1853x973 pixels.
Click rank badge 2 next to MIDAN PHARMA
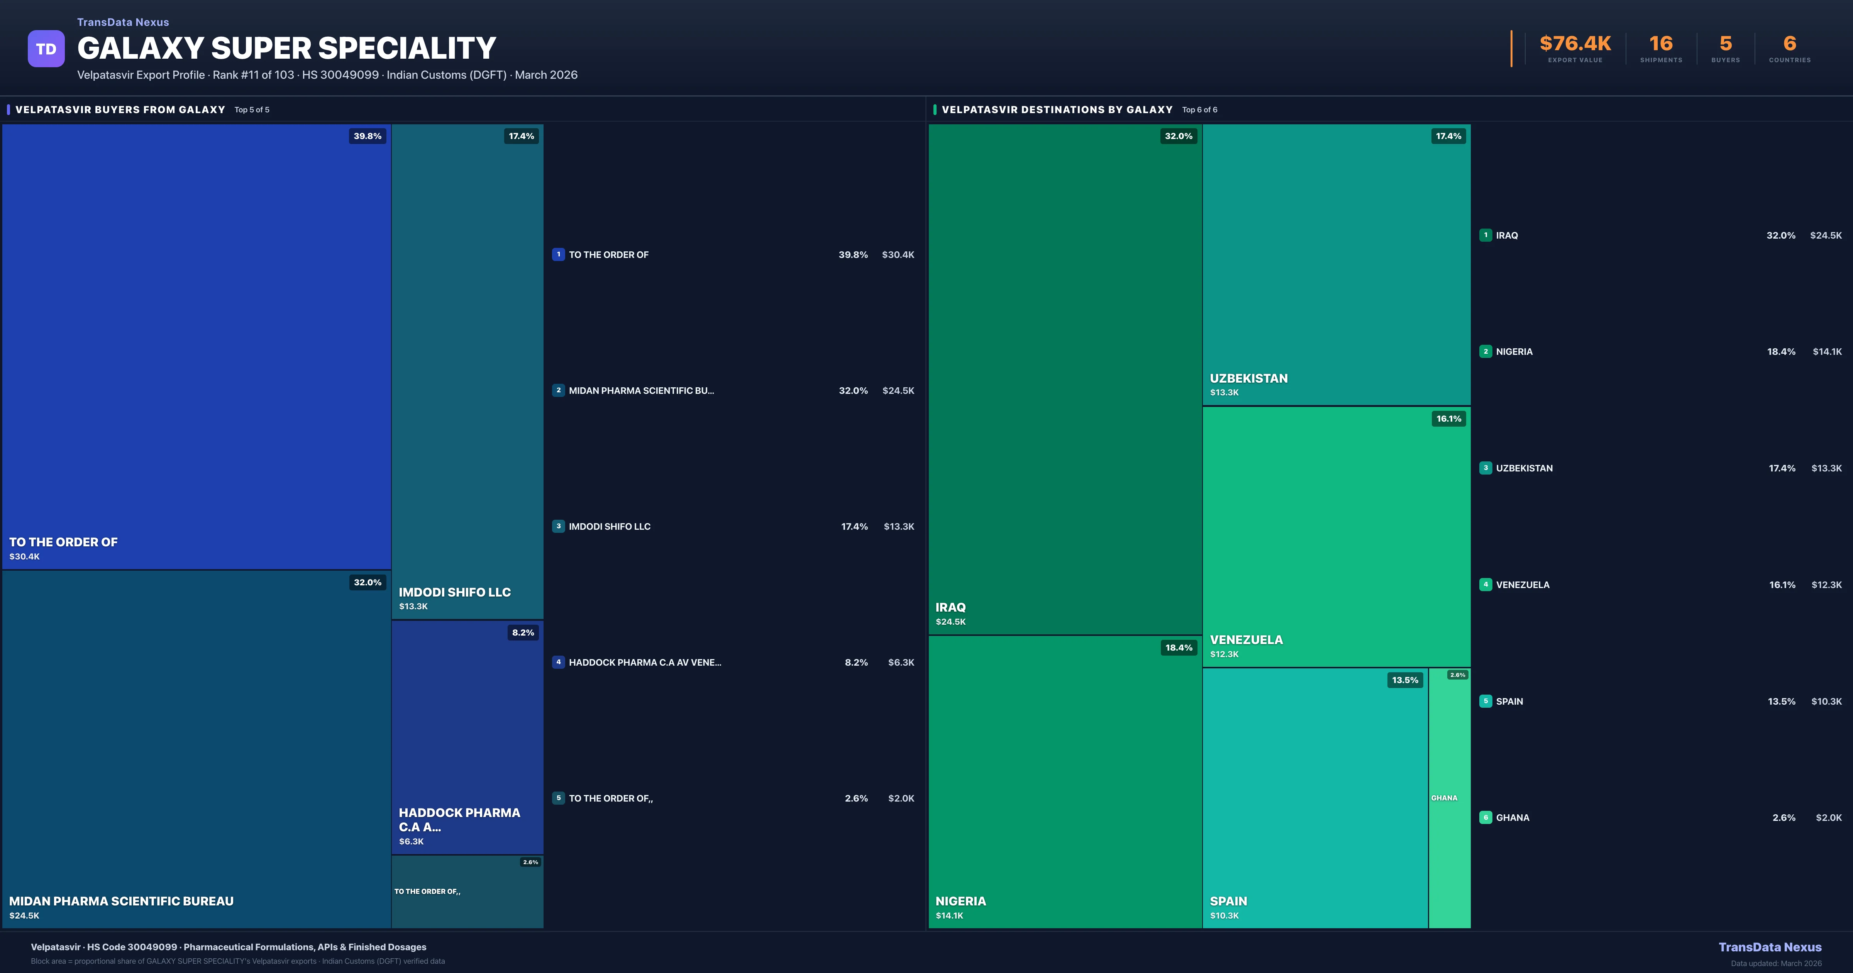coord(558,390)
